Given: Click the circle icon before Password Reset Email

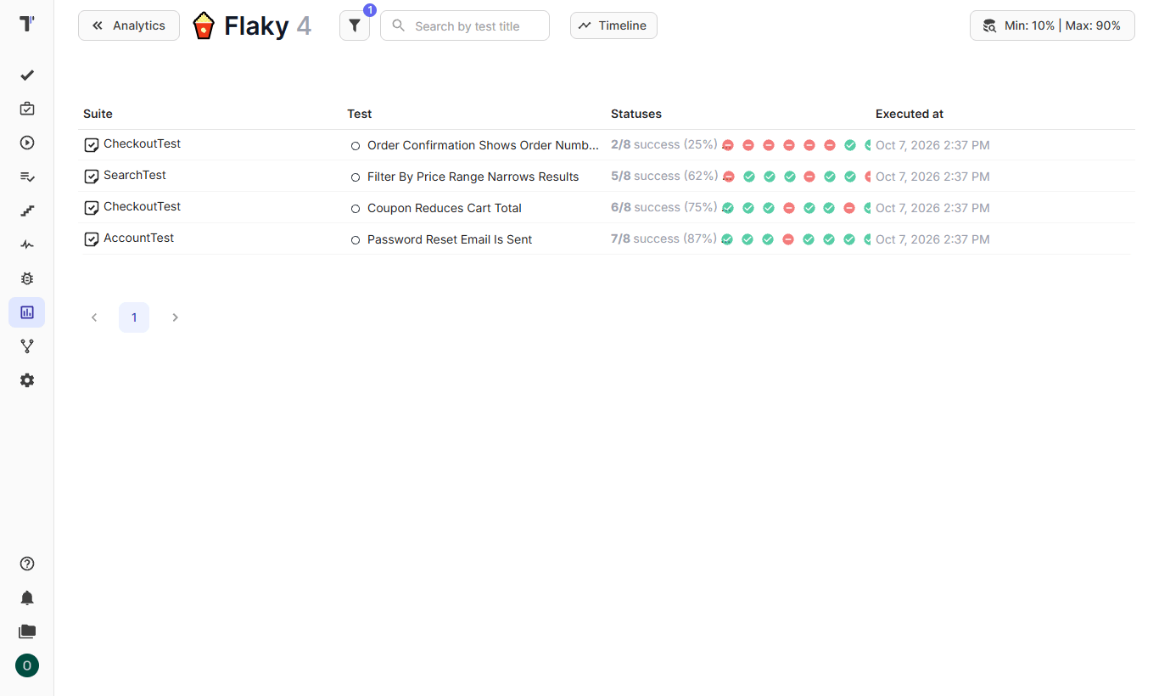Looking at the screenshot, I should tap(356, 240).
